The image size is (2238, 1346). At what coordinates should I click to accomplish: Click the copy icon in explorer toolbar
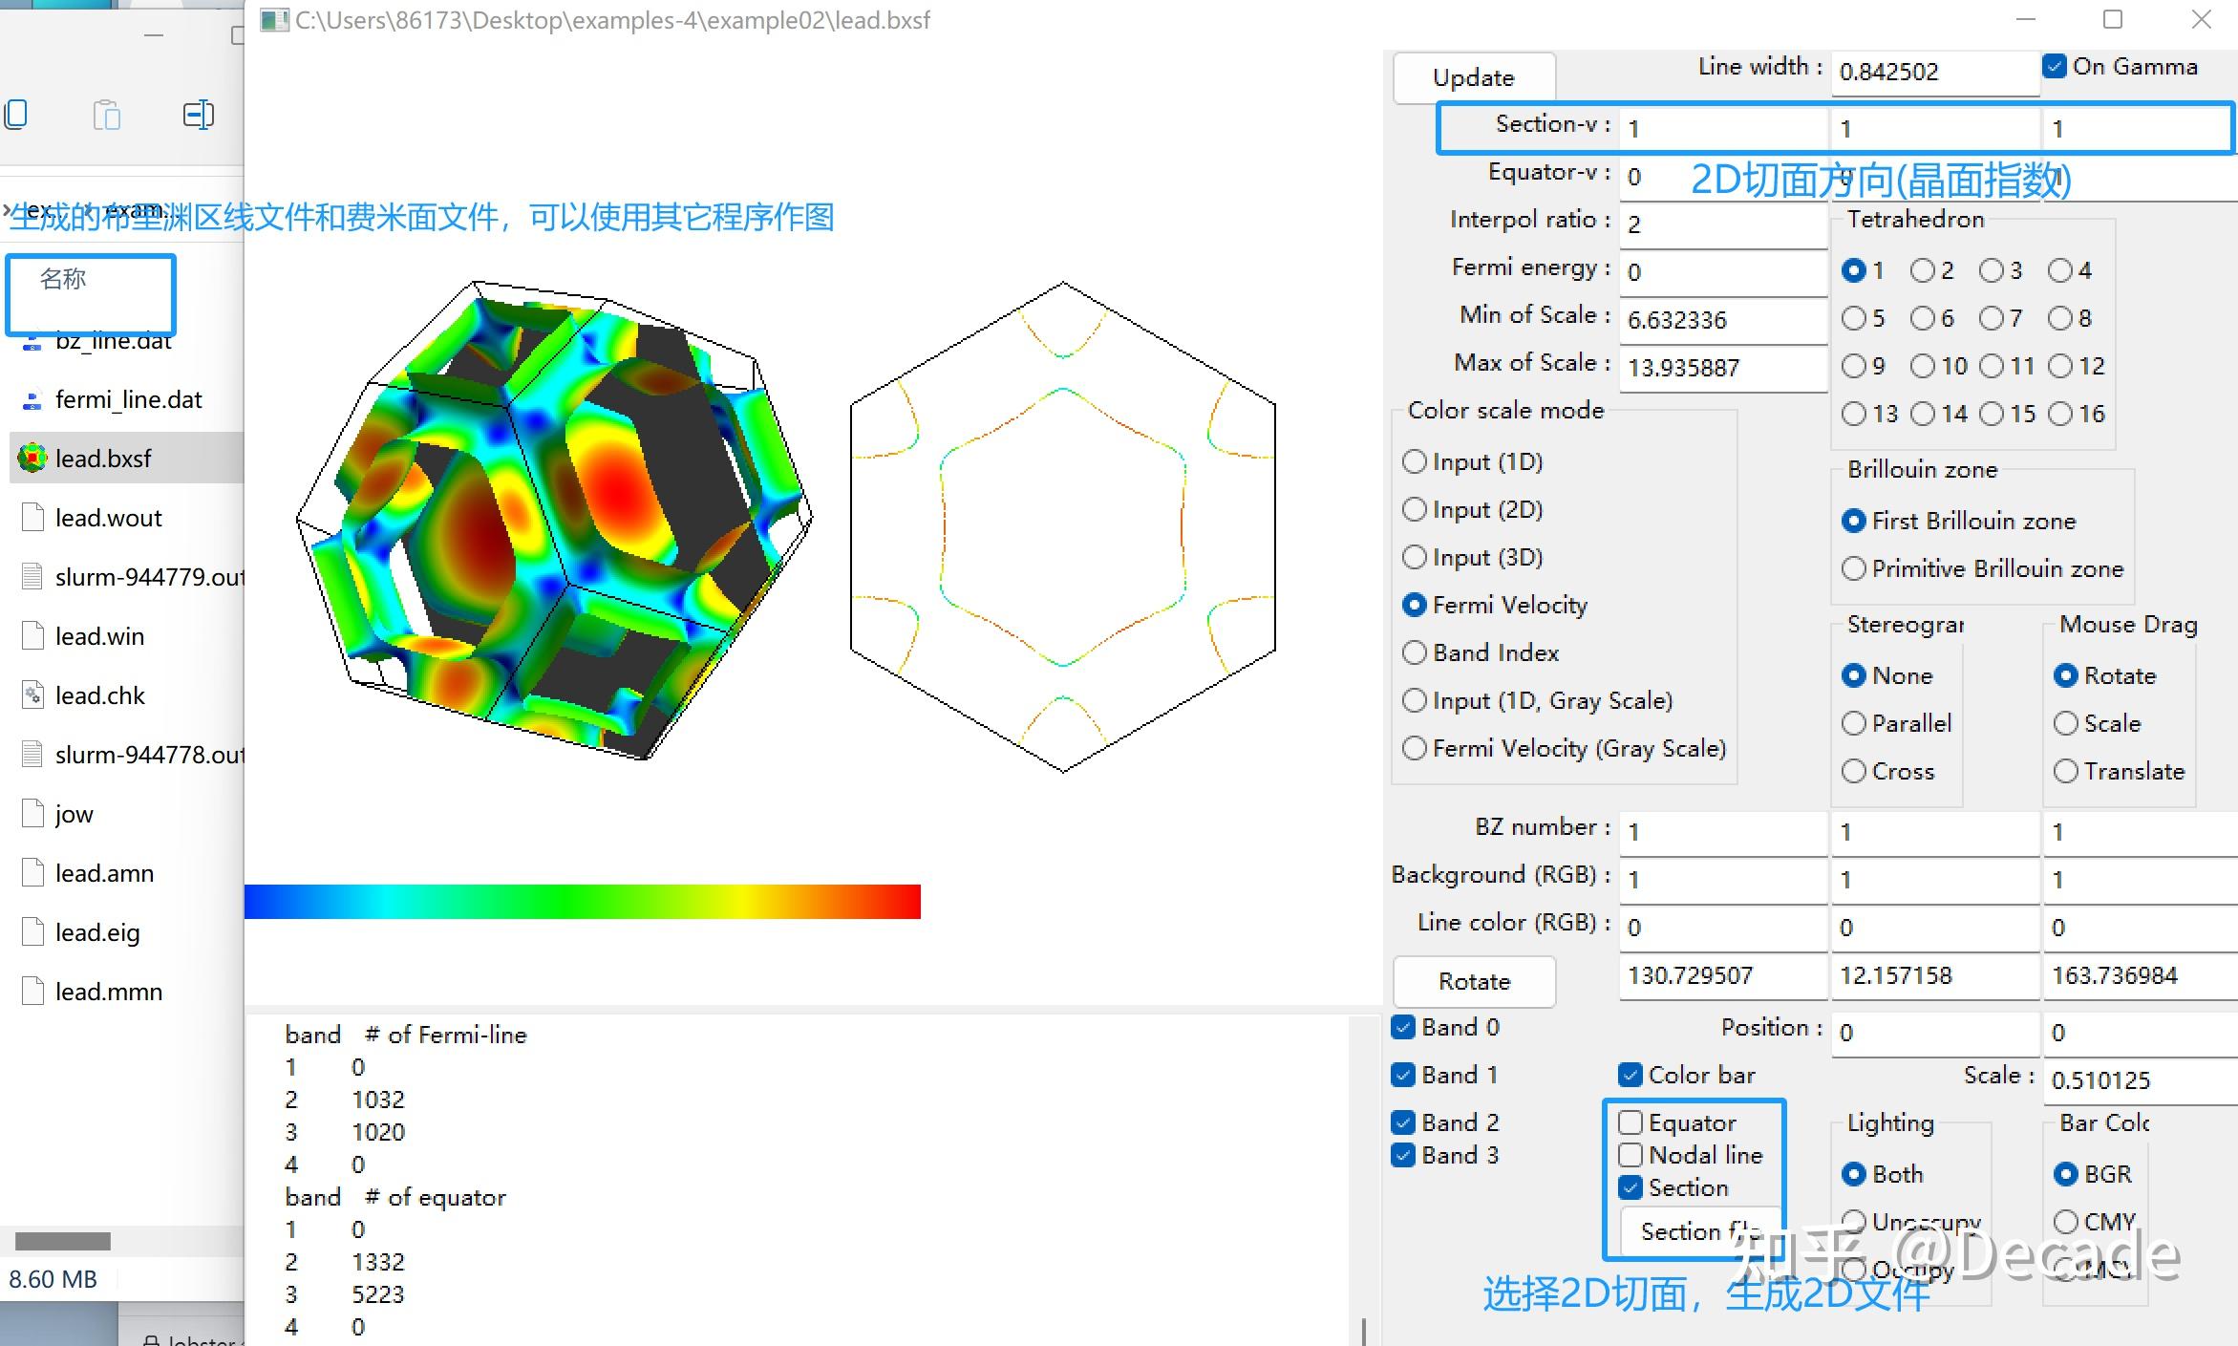click(x=16, y=115)
